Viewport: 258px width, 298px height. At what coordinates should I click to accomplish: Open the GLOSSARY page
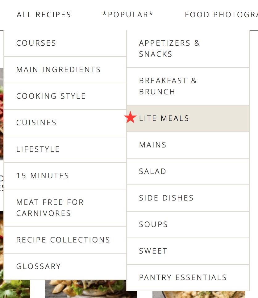tap(38, 266)
